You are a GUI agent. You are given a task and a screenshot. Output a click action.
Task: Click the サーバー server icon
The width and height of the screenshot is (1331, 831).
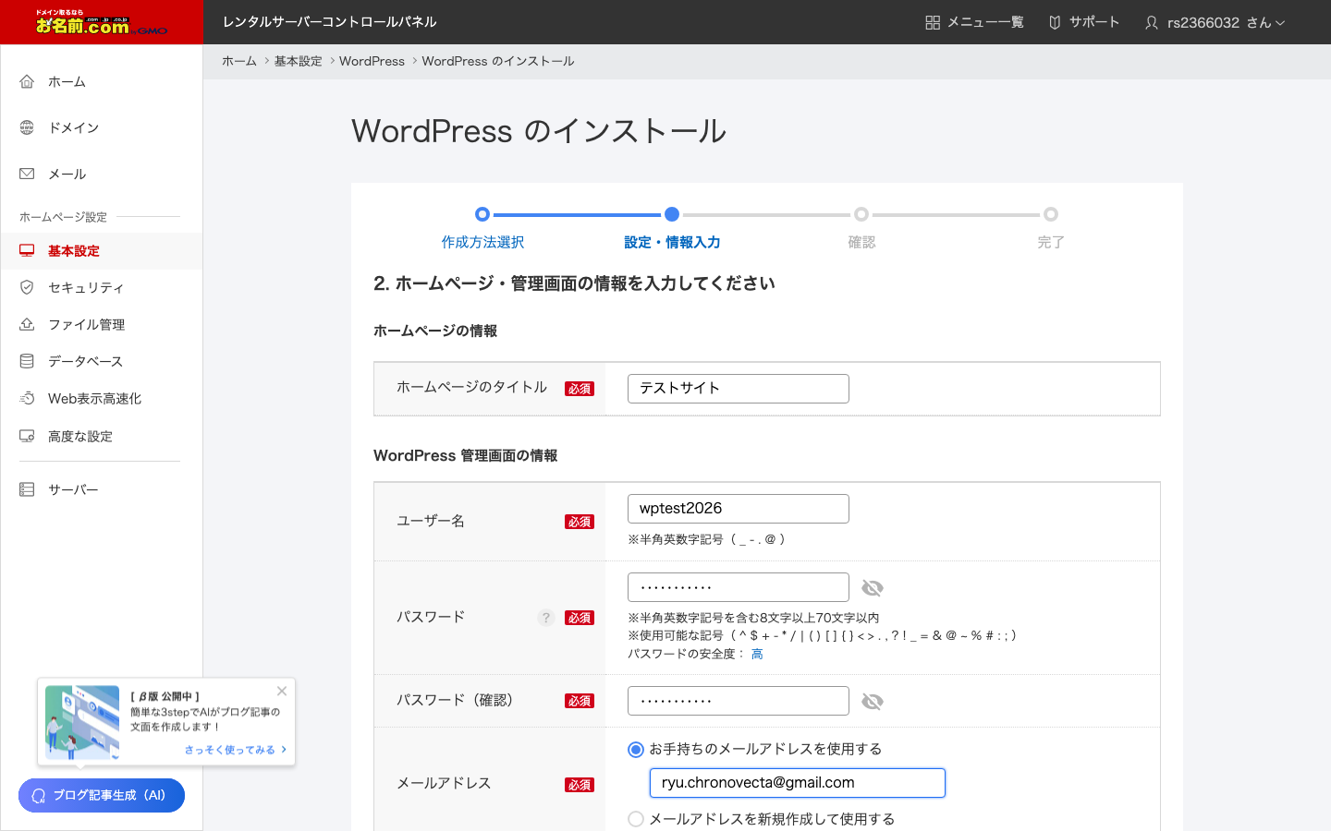pyautogui.click(x=27, y=489)
